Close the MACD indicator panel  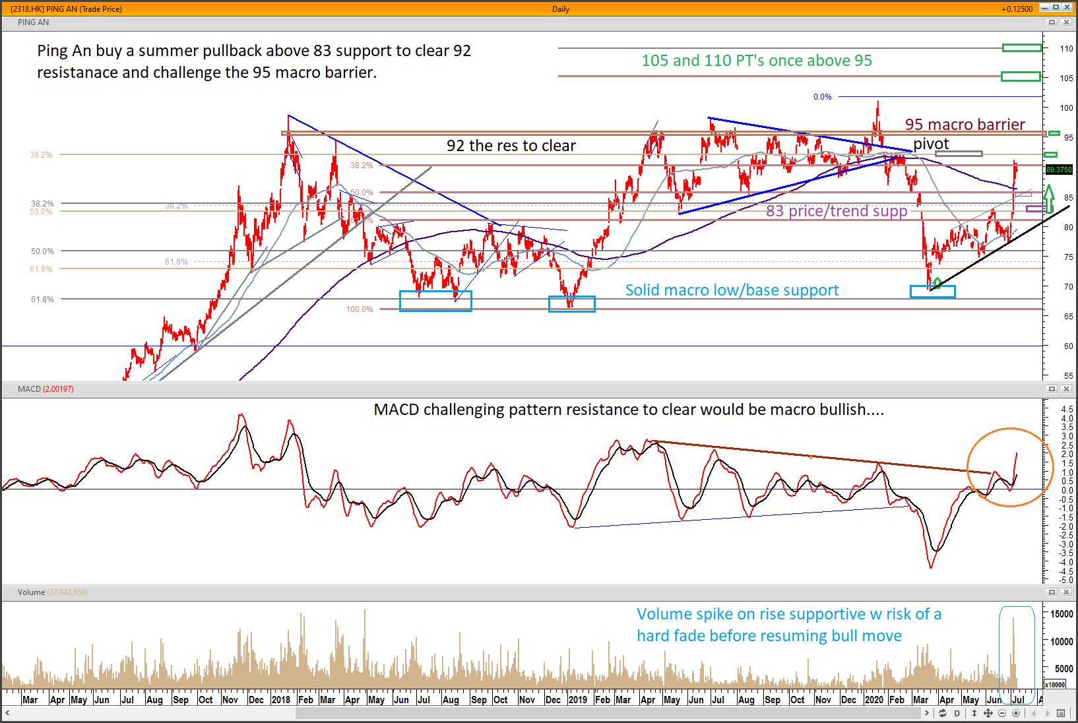1066,389
